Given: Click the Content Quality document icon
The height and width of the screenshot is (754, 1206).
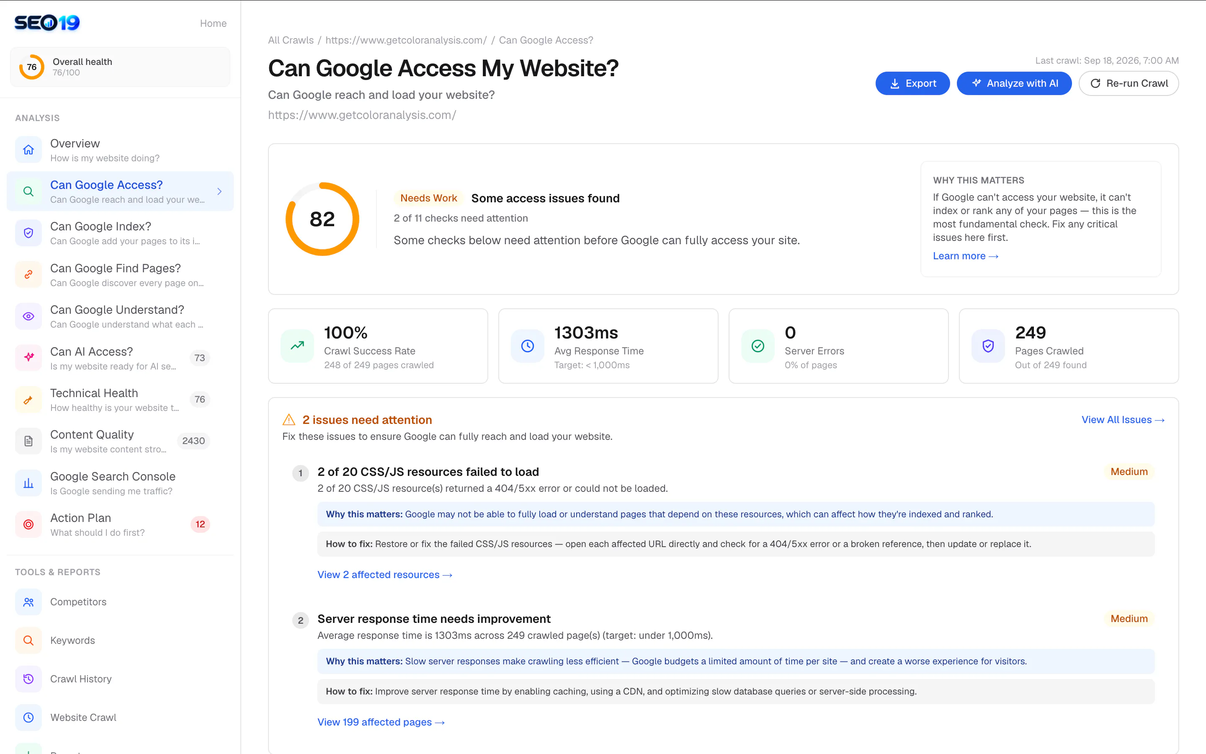Looking at the screenshot, I should coord(28,442).
